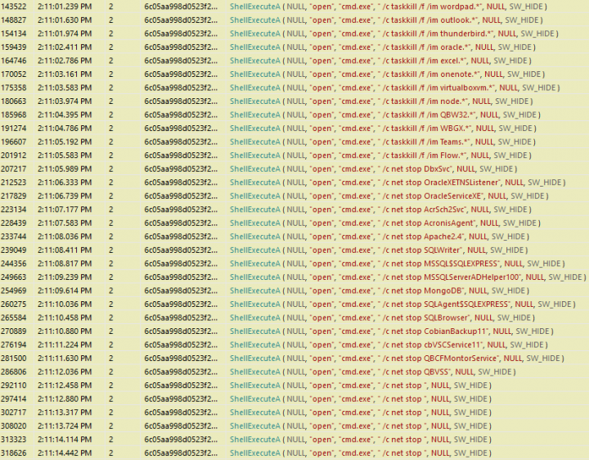Image resolution: width=589 pixels, height=460 pixels.
Task: Click the net stop SQLWriter call
Action: click(294, 250)
